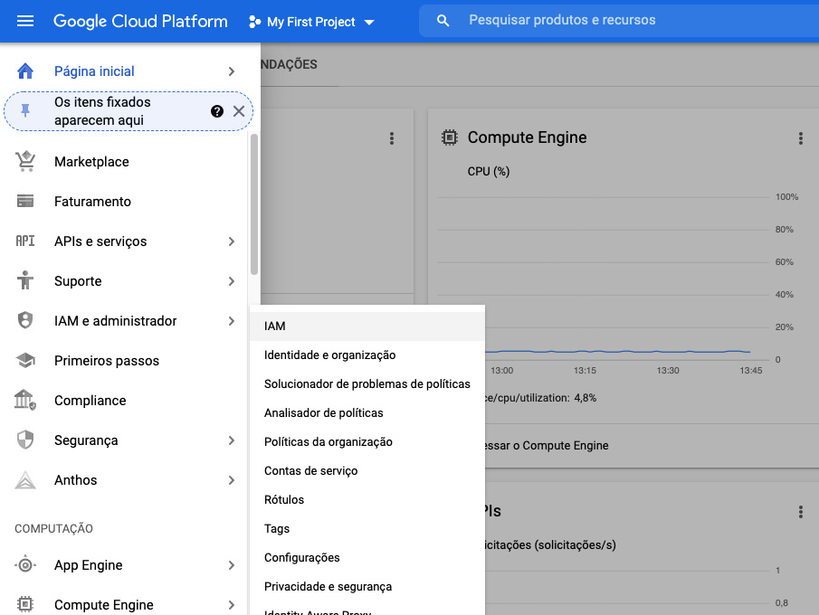Click the Primeiros passos graduation cap icon
This screenshot has width=819, height=615.
25,360
